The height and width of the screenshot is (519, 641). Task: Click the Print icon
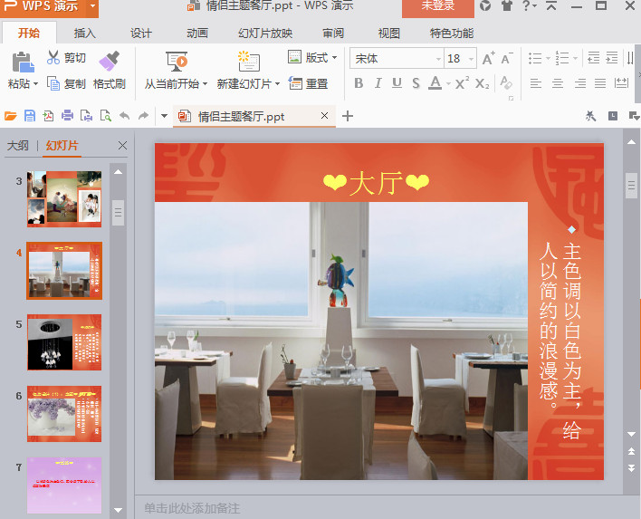67,116
